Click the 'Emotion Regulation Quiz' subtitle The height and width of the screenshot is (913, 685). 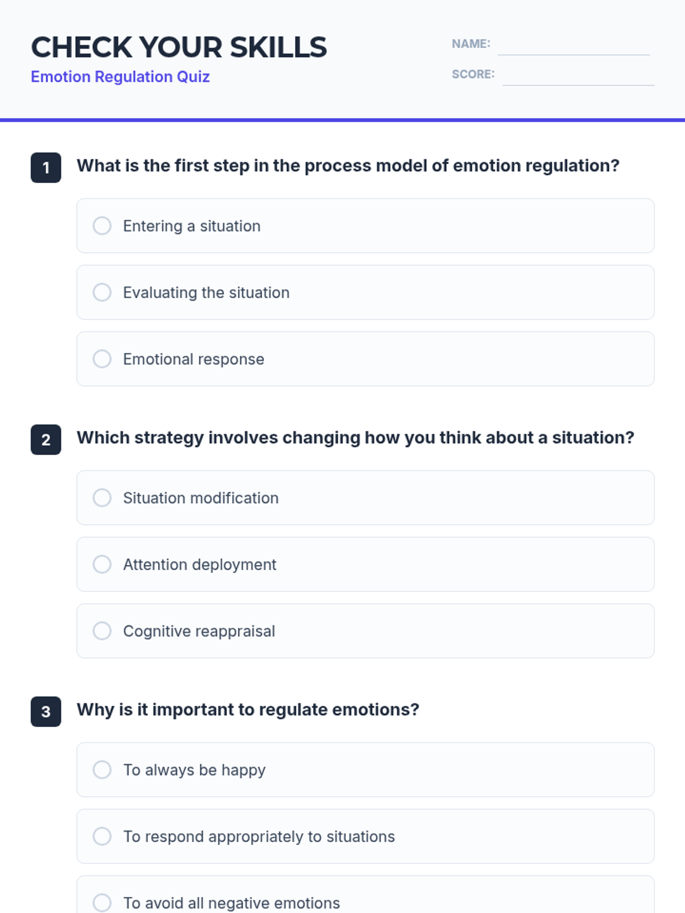pyautogui.click(x=120, y=76)
